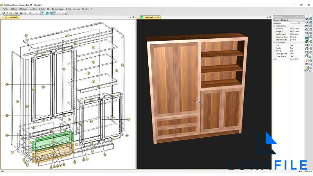Save the project with the floppy disk icon
This screenshot has width=313, height=176.
[16, 13]
